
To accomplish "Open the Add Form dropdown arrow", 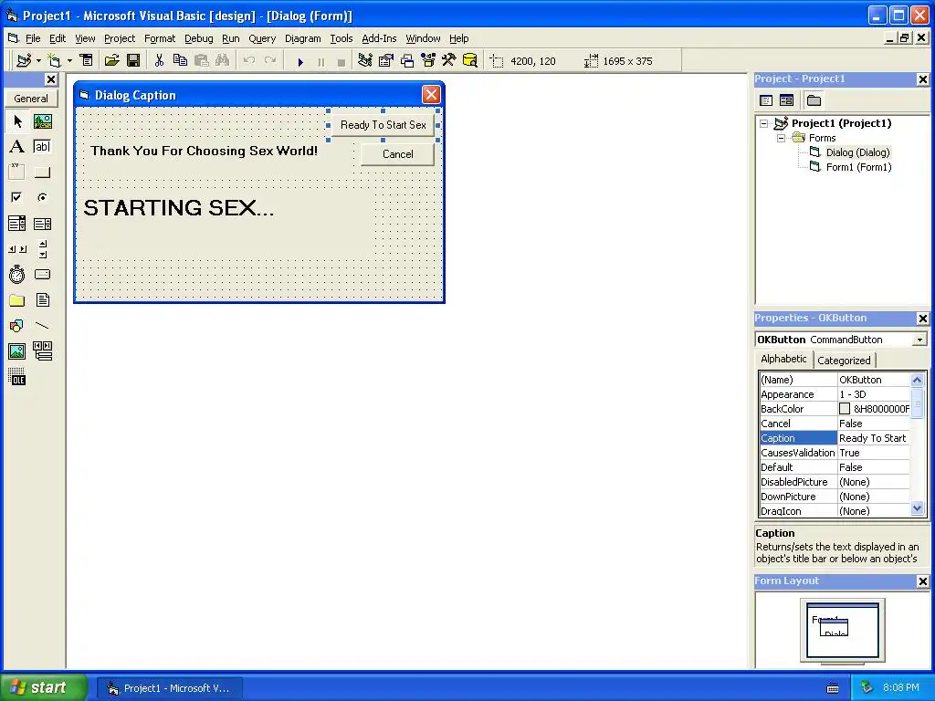I will (69, 61).
